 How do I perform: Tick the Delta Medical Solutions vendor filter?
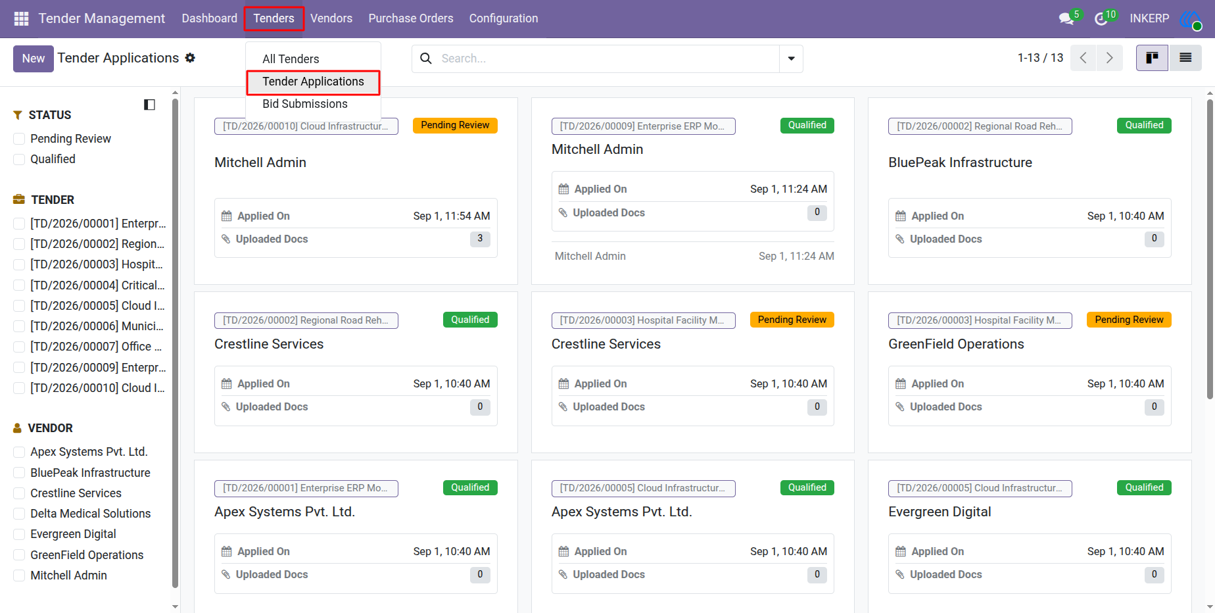click(20, 514)
